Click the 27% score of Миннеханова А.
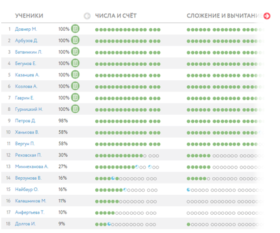The height and width of the screenshot is (233, 280). (63, 167)
